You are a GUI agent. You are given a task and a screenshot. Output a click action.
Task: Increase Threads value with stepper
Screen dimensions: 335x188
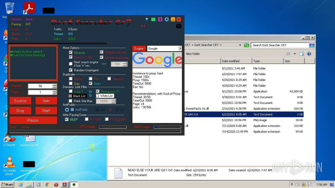point(54,85)
